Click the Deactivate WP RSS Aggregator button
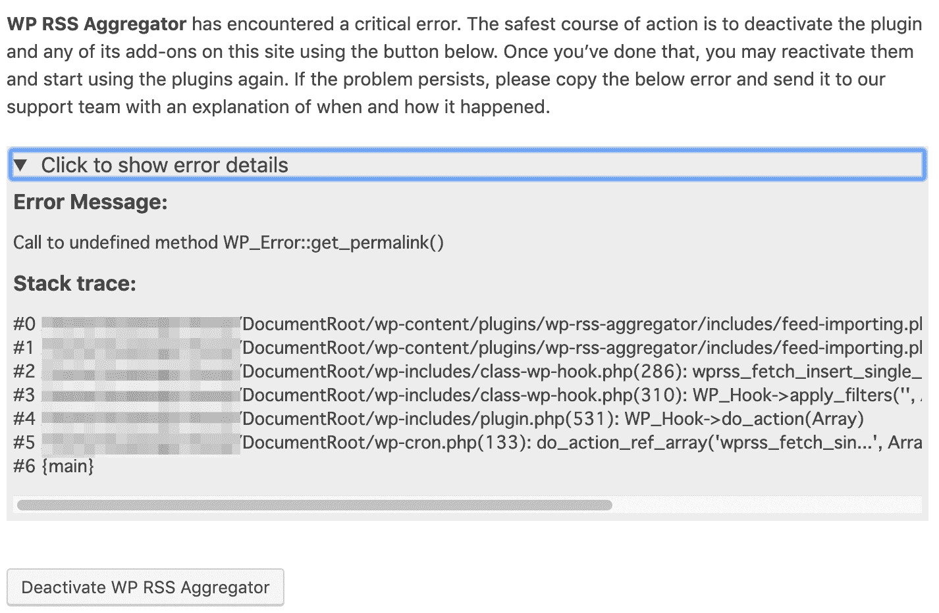Image resolution: width=939 pixels, height=613 pixels. [x=146, y=587]
